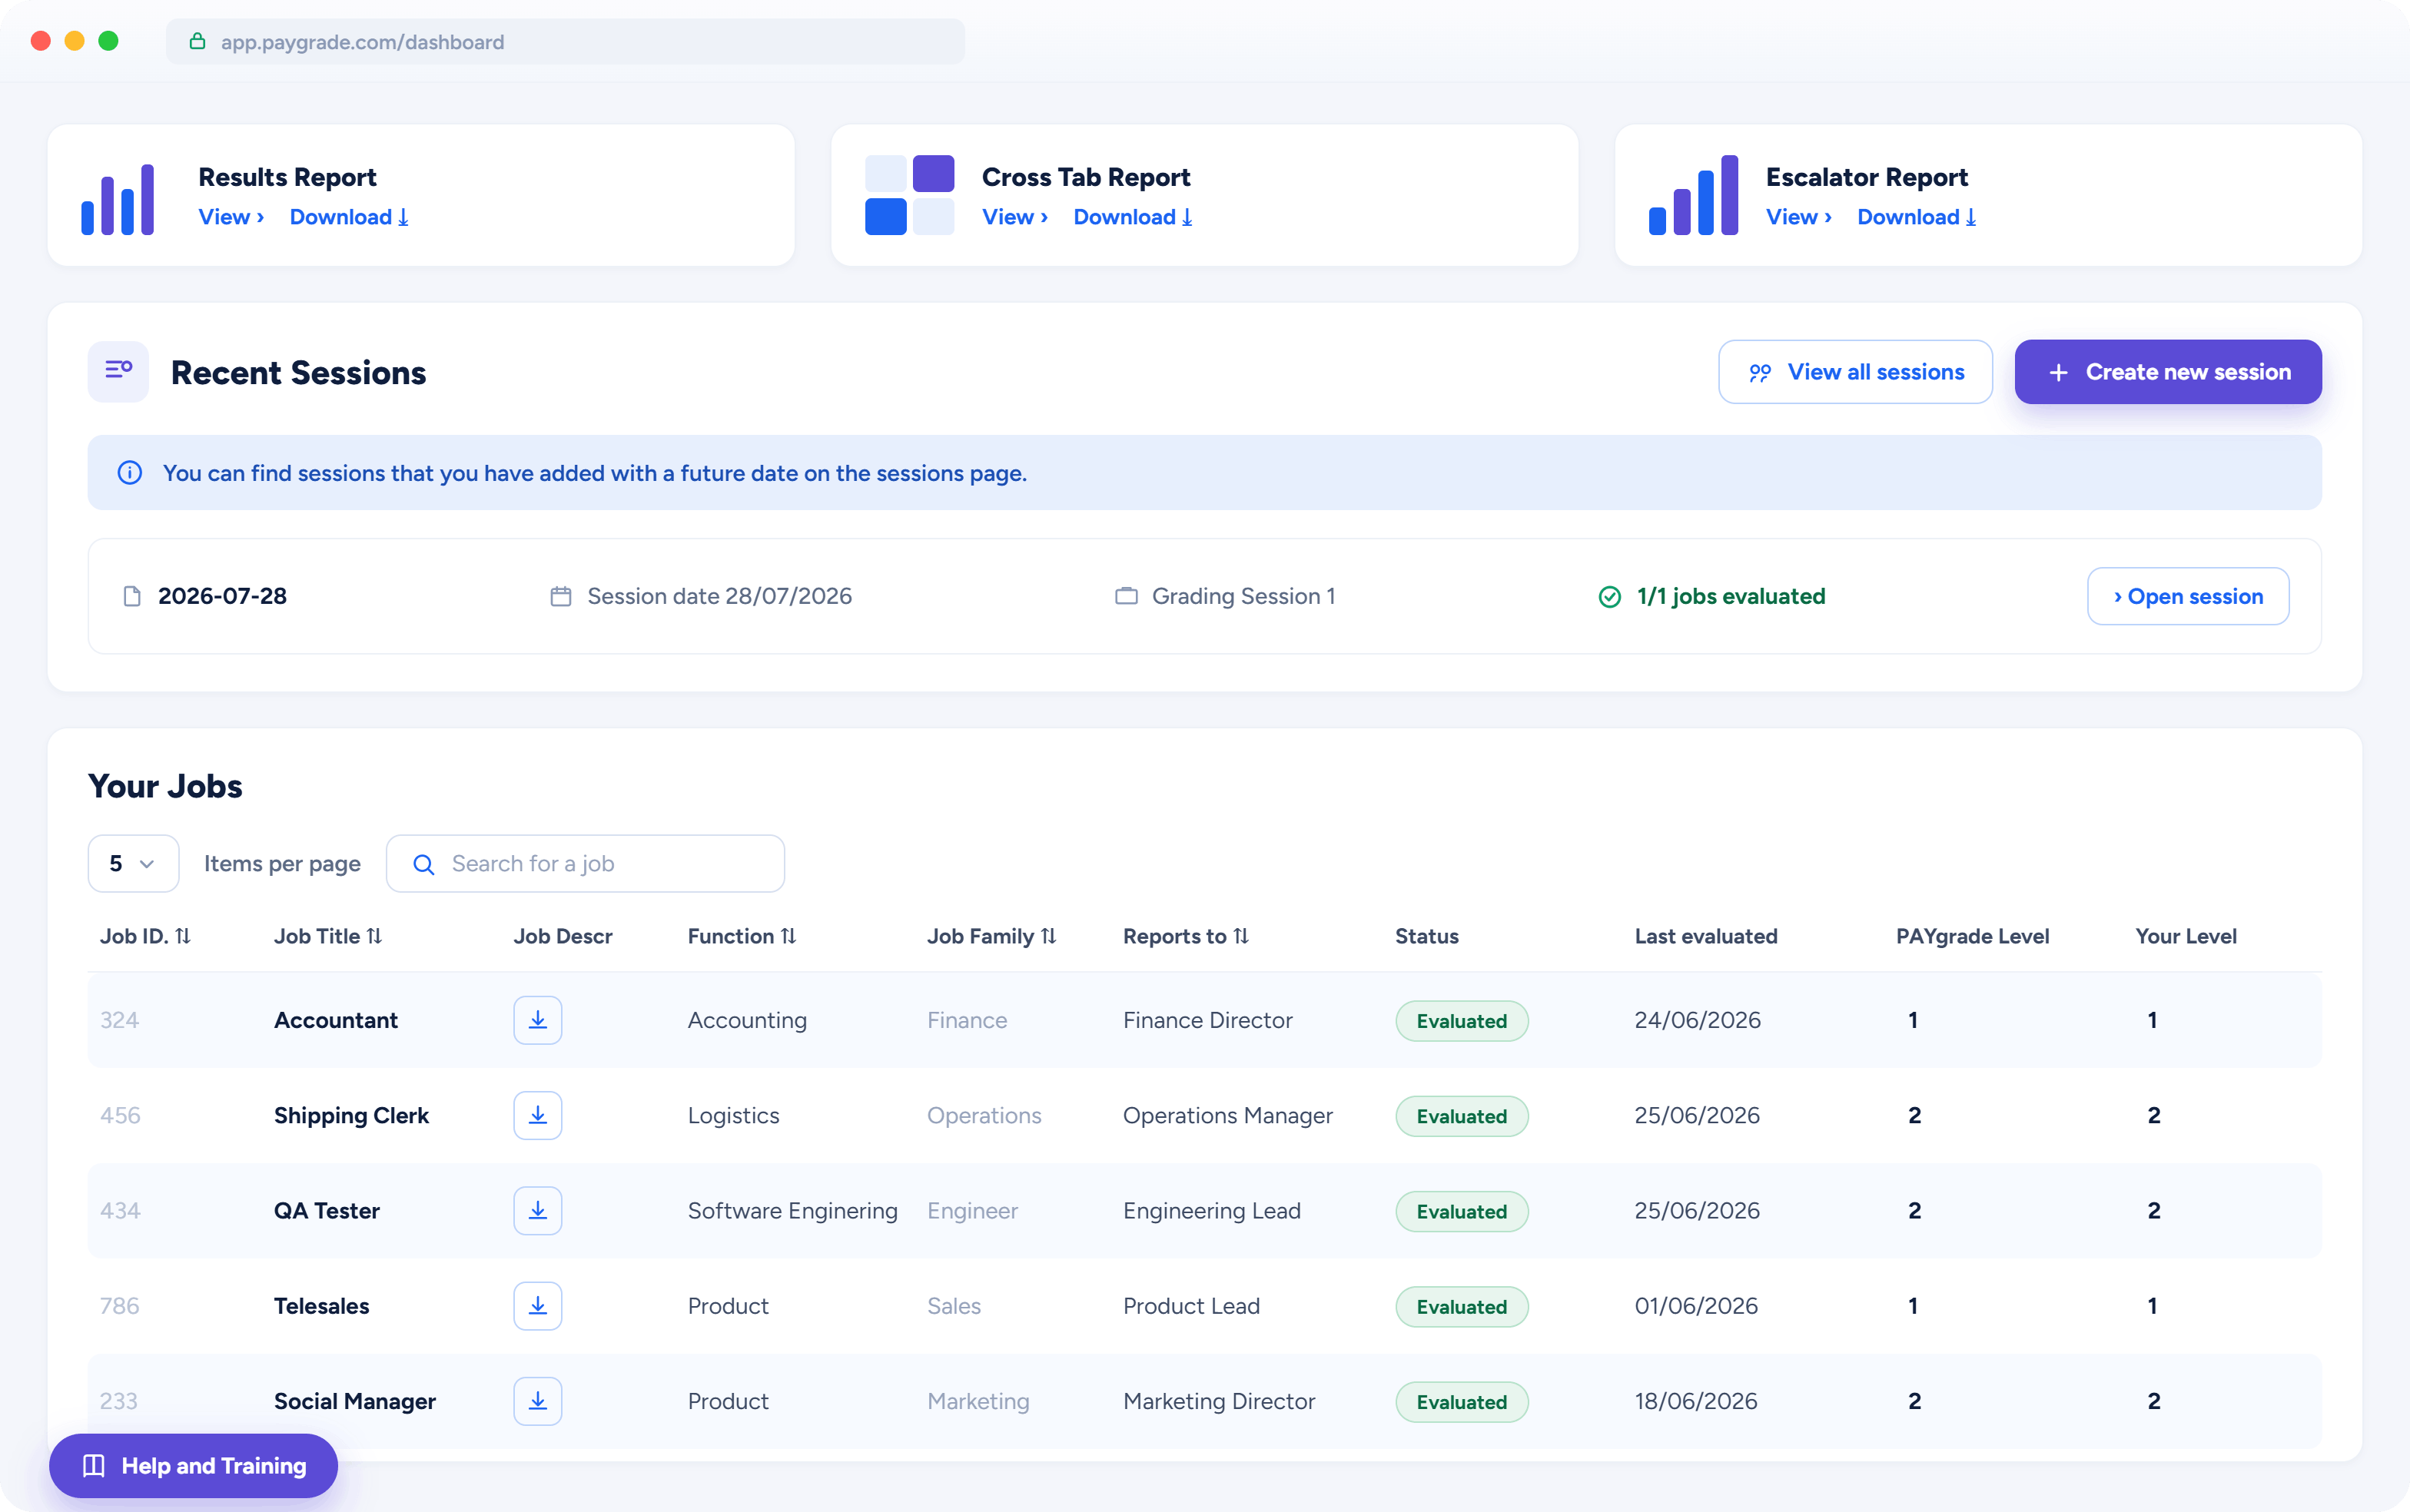Viewport: 2410px width, 1512px height.
Task: Click the PAYgrade Level column header
Action: [1972, 936]
